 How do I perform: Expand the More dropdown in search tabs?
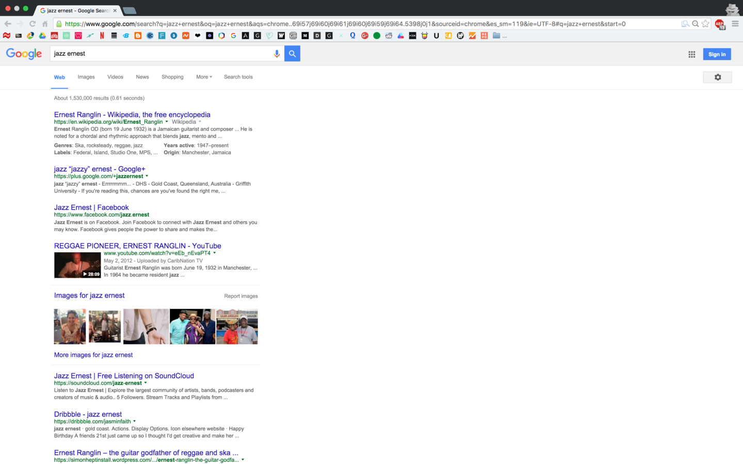[x=204, y=77]
